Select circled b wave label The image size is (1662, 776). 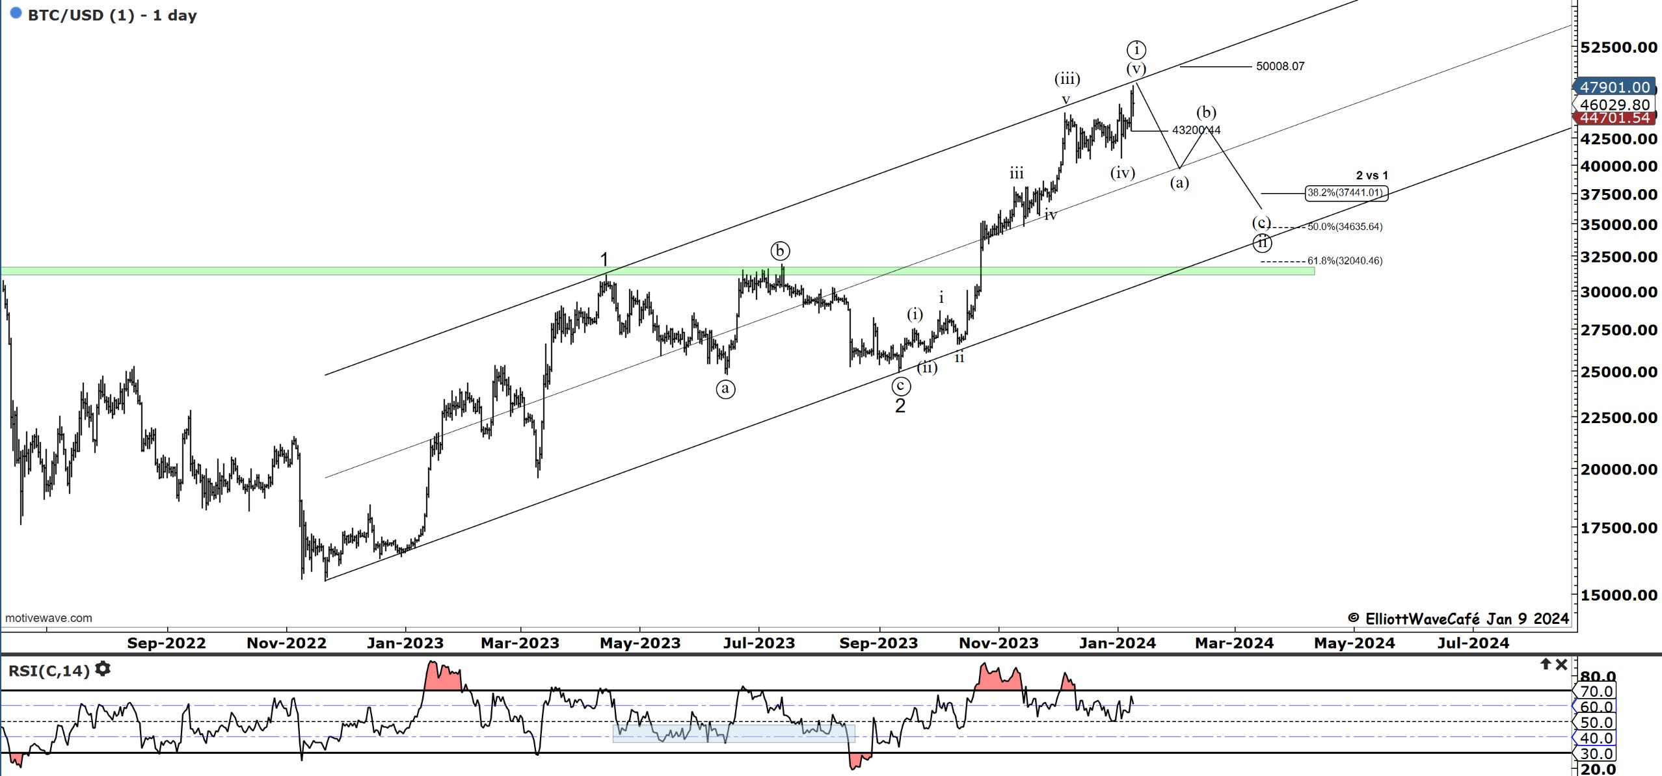pos(780,251)
